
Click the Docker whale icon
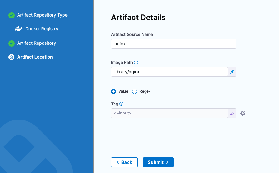tap(19, 29)
